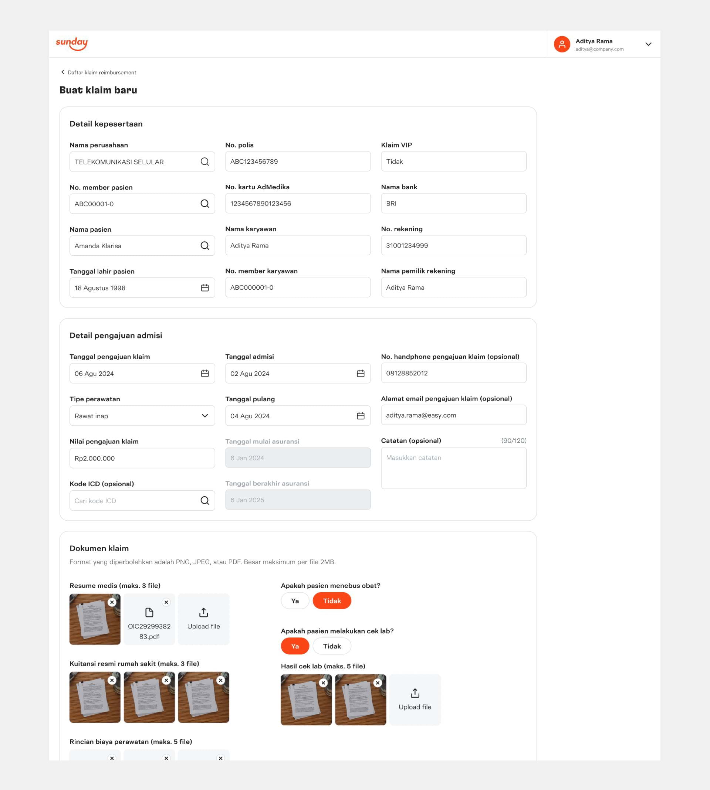Viewport: 710px width, 790px height.
Task: Click the No. polis input field
Action: tap(298, 161)
